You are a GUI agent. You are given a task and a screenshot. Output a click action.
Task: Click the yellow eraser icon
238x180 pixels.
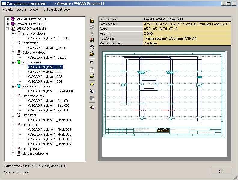coord(92,84)
